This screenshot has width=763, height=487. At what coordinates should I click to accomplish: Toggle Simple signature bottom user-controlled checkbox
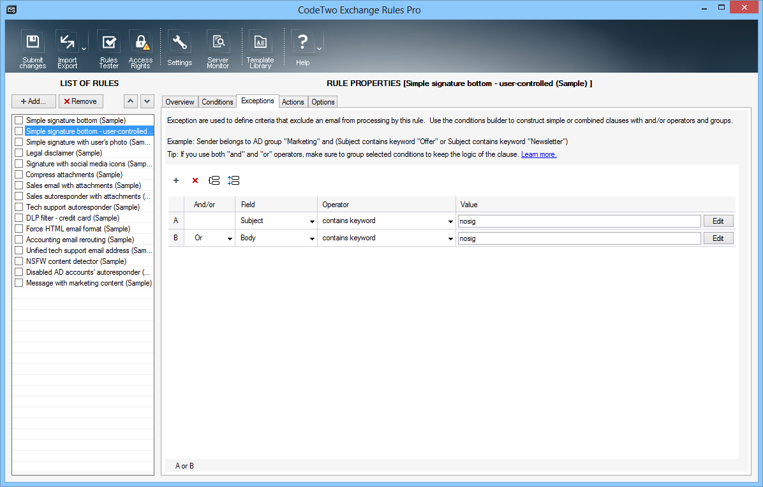click(x=19, y=131)
